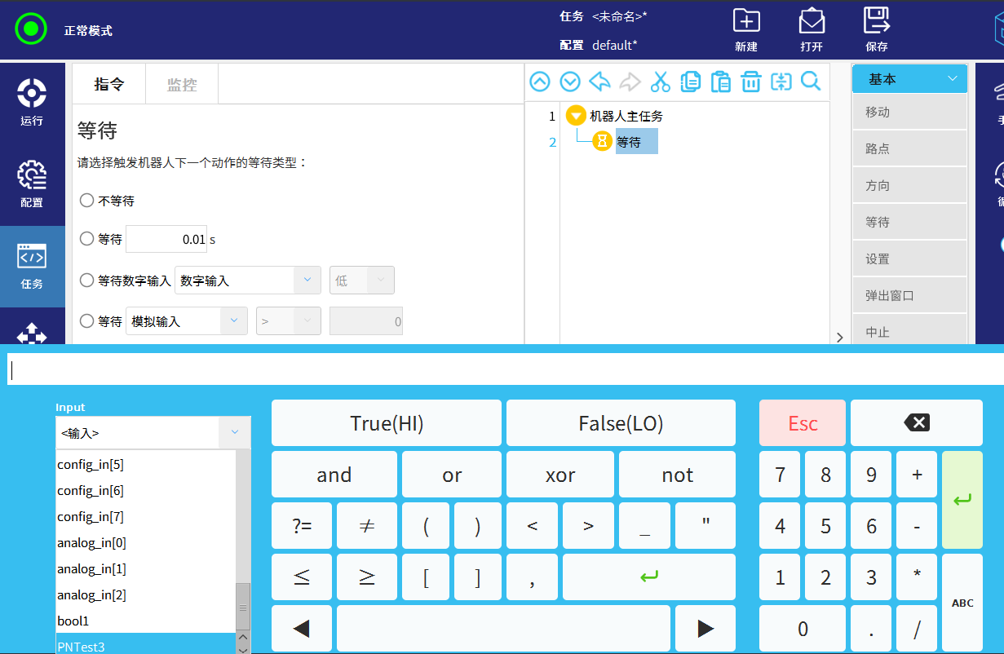Select the 等待 模拟输入 radio option
The height and width of the screenshot is (654, 1004).
point(87,321)
